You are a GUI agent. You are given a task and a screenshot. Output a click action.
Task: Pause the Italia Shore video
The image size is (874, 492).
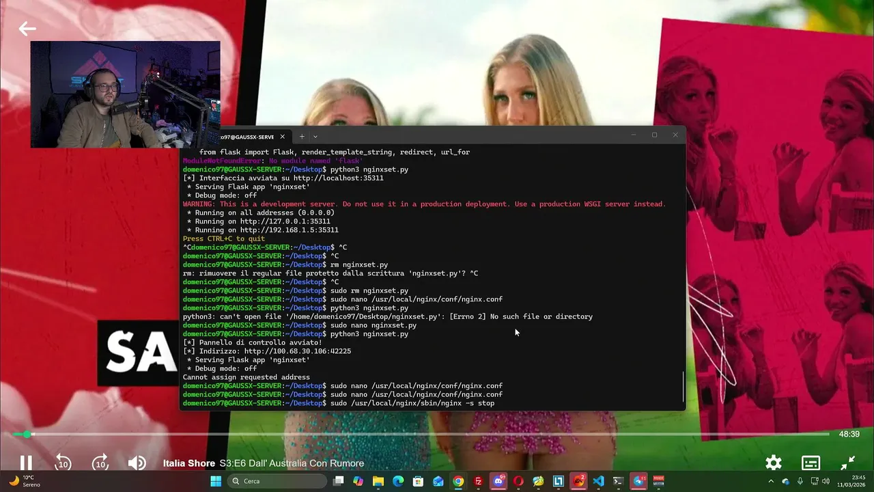(26, 463)
